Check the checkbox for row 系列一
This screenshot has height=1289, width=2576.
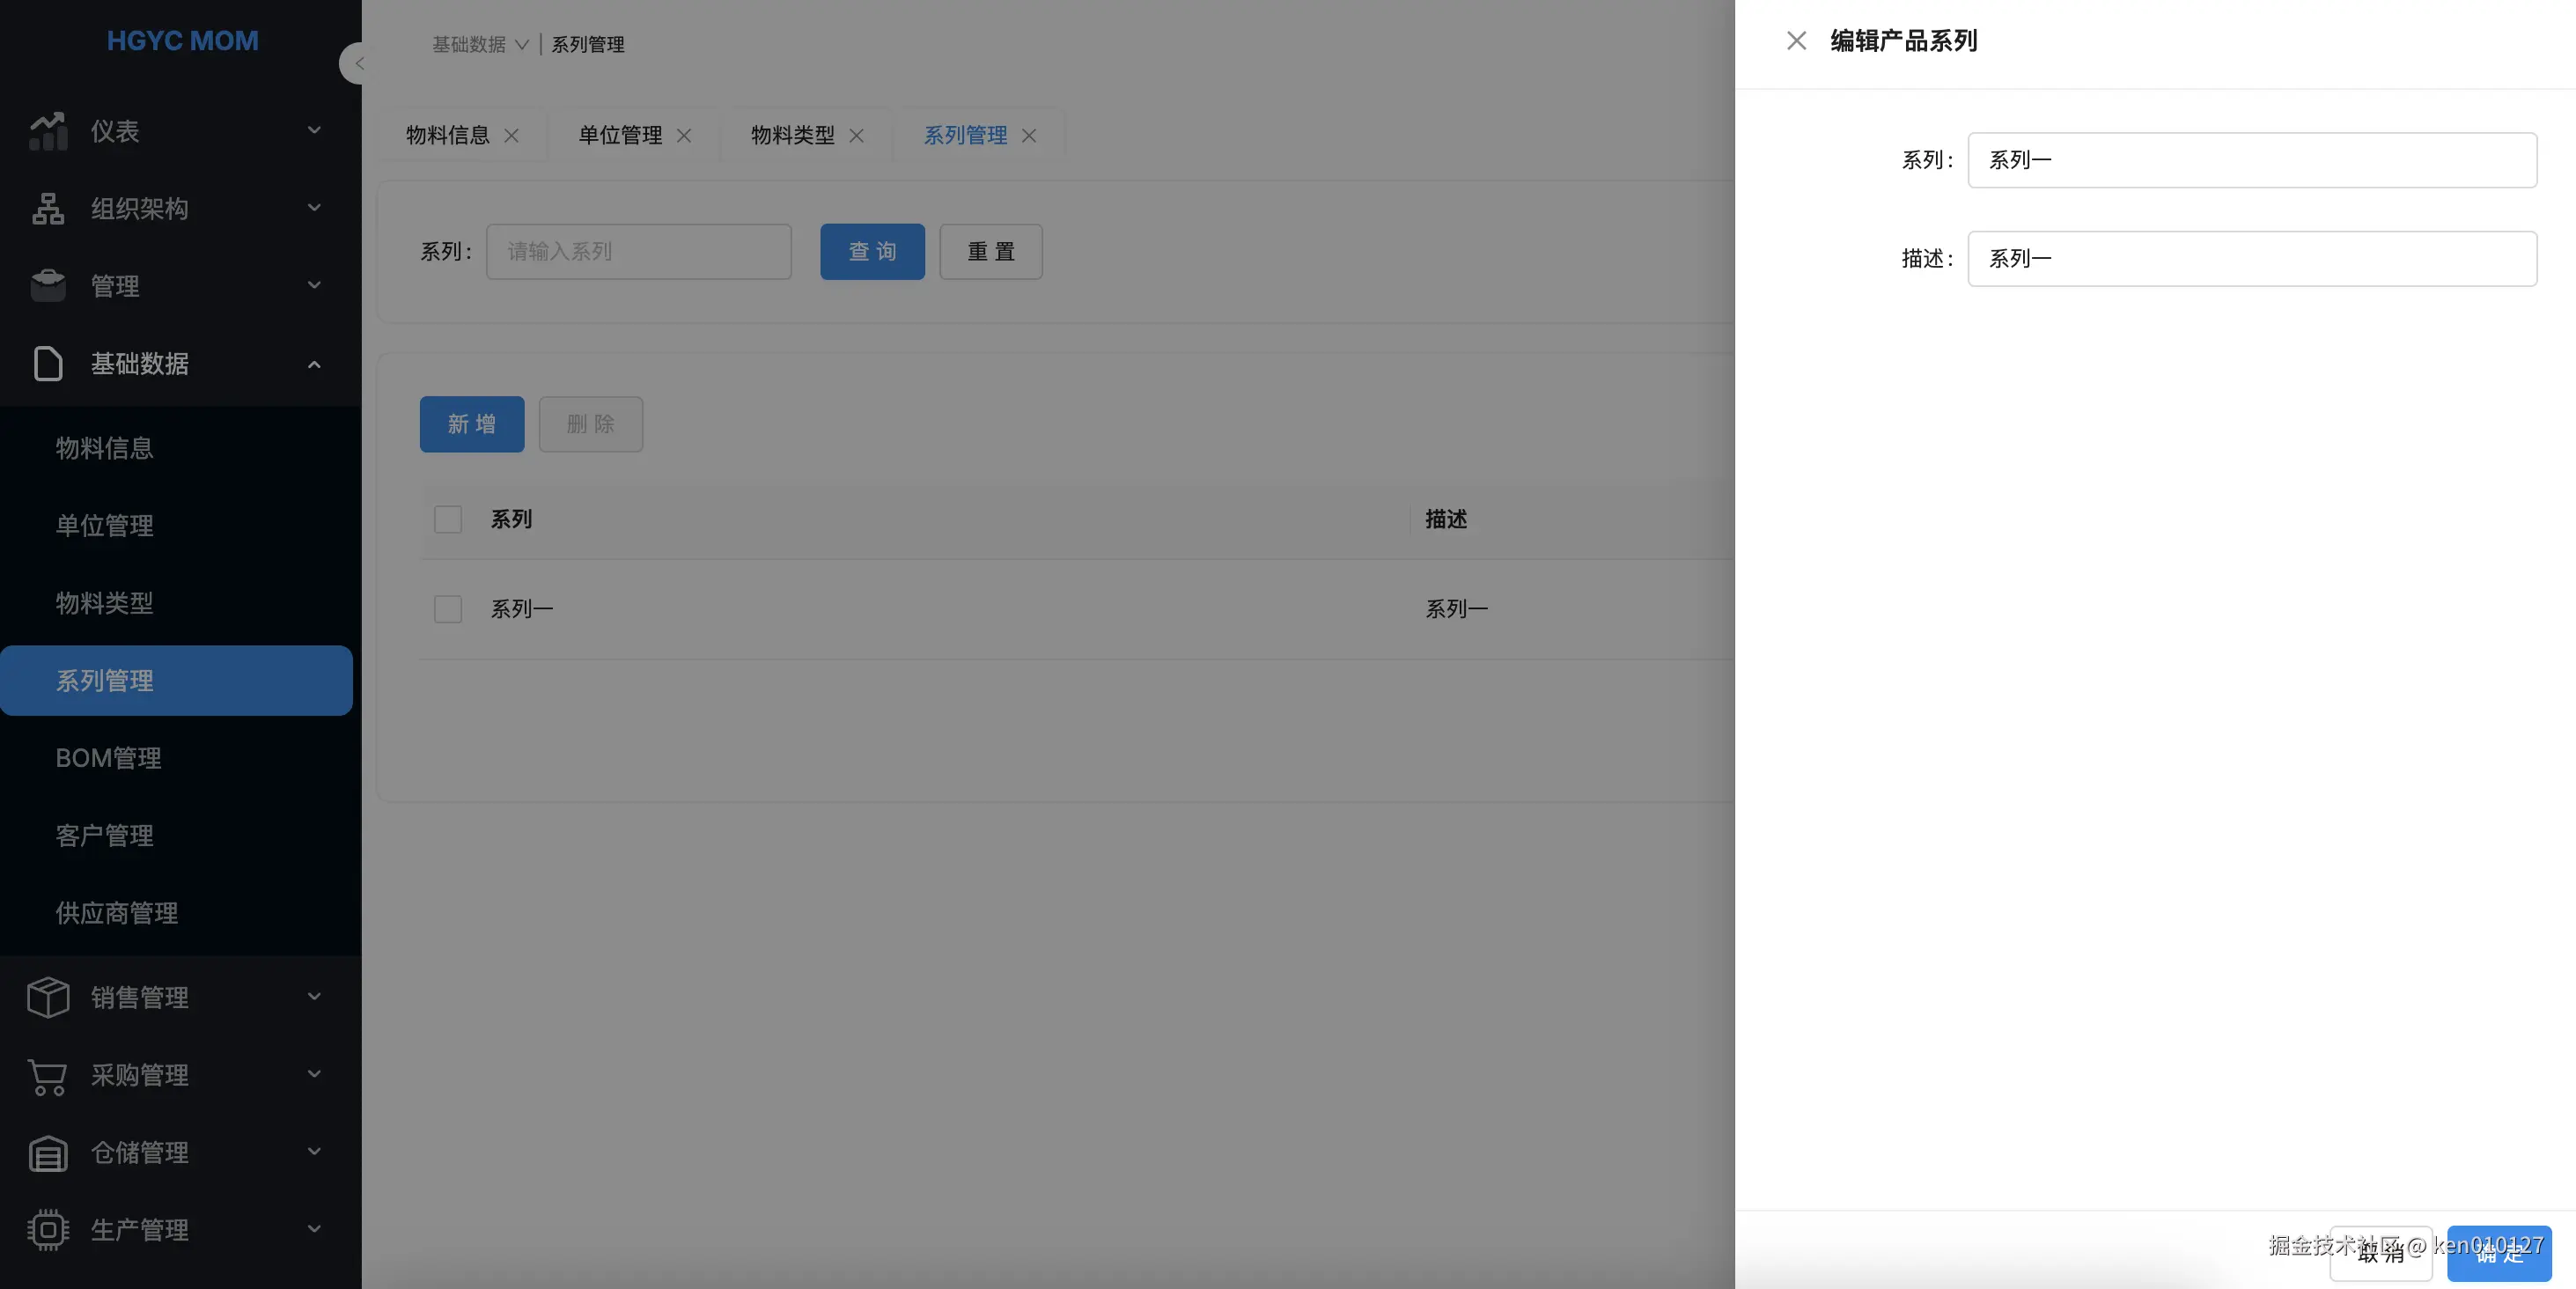448,609
